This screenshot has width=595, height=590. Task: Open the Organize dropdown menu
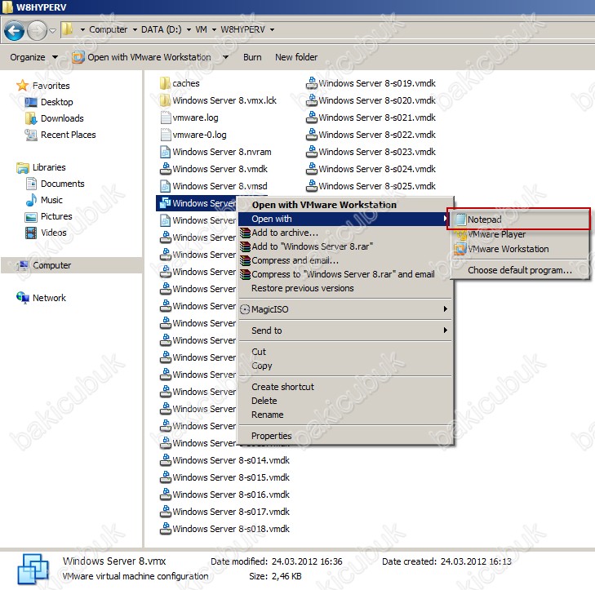coord(33,57)
